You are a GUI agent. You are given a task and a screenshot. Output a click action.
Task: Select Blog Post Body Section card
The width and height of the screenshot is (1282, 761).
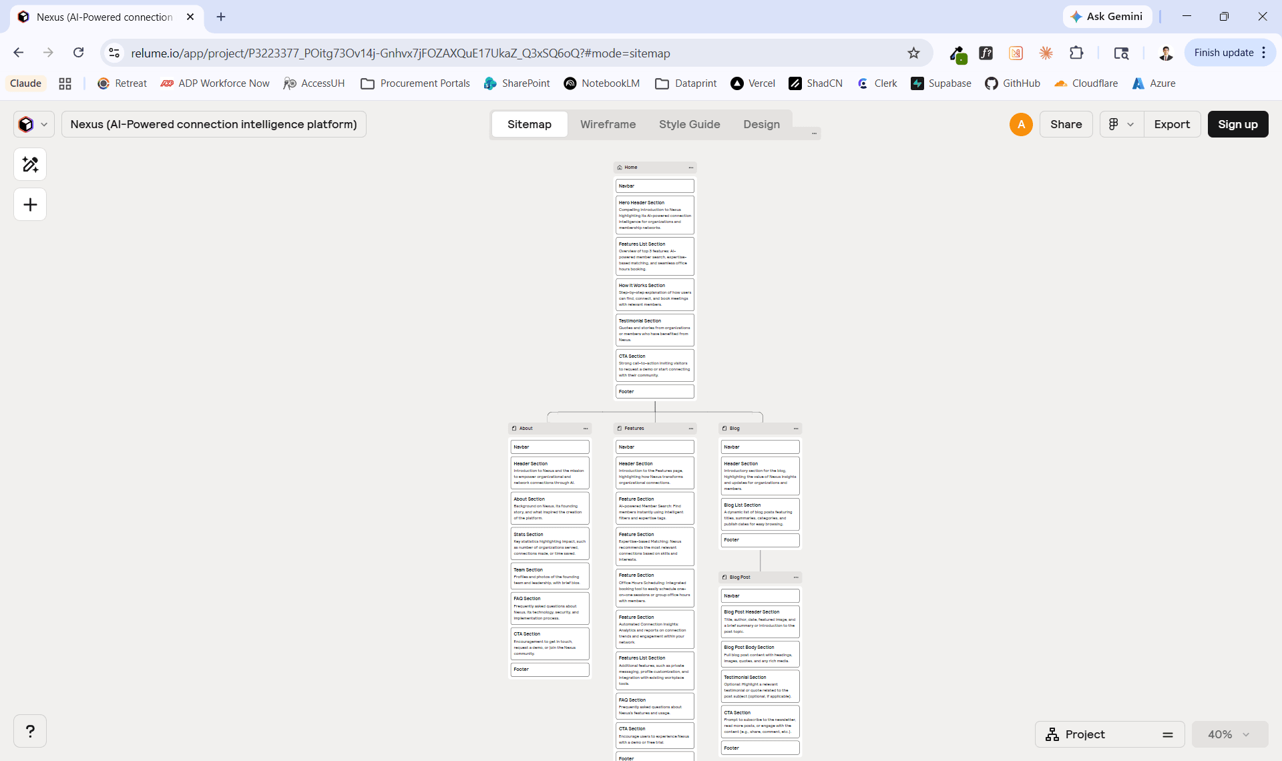(x=760, y=654)
